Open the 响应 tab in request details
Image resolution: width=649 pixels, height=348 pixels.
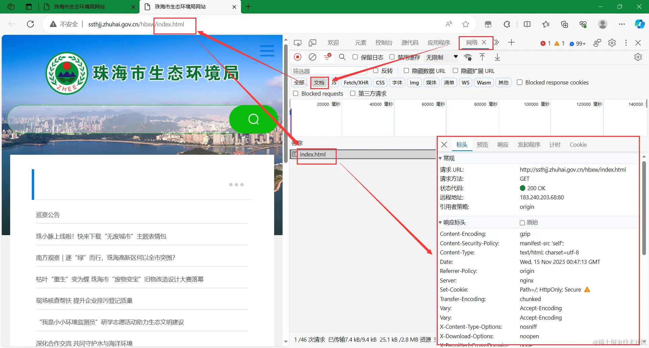503,145
